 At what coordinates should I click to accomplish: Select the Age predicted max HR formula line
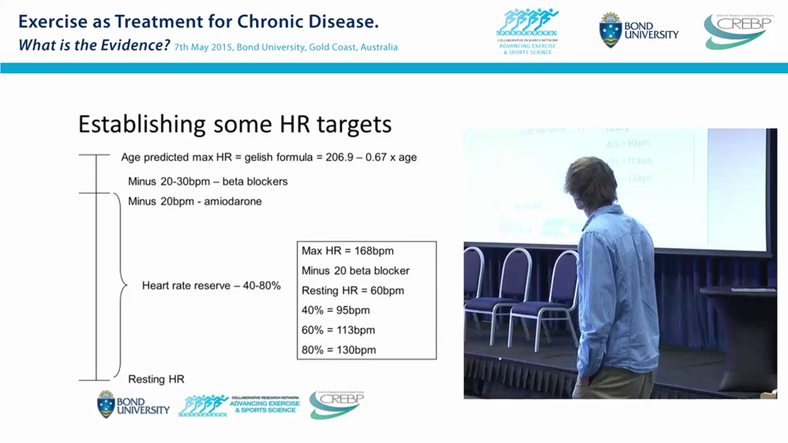point(268,158)
